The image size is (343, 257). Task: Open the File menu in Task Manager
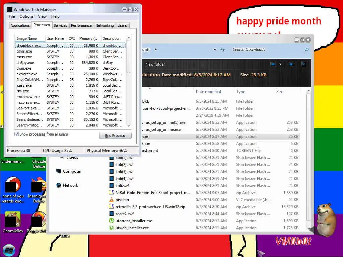tap(12, 16)
